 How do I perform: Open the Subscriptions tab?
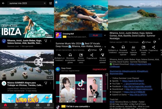[38, 106]
